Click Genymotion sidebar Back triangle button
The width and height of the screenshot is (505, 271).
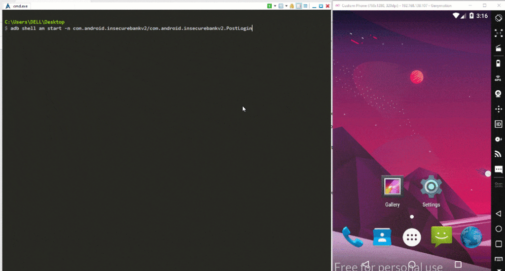tap(498, 213)
